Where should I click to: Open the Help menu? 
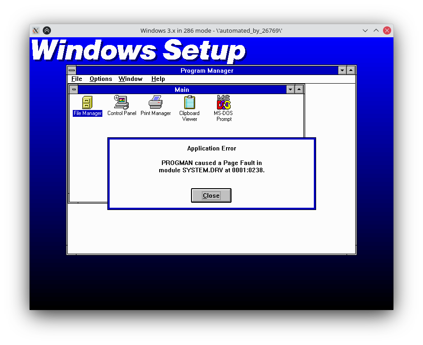(158, 79)
